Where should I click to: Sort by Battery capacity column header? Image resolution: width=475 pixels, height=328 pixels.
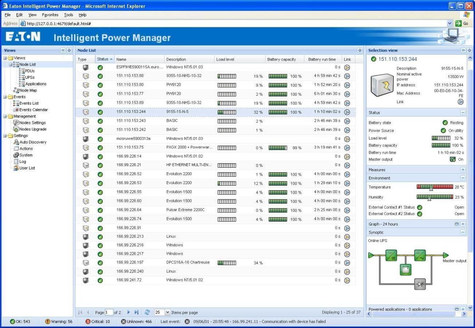click(x=282, y=59)
